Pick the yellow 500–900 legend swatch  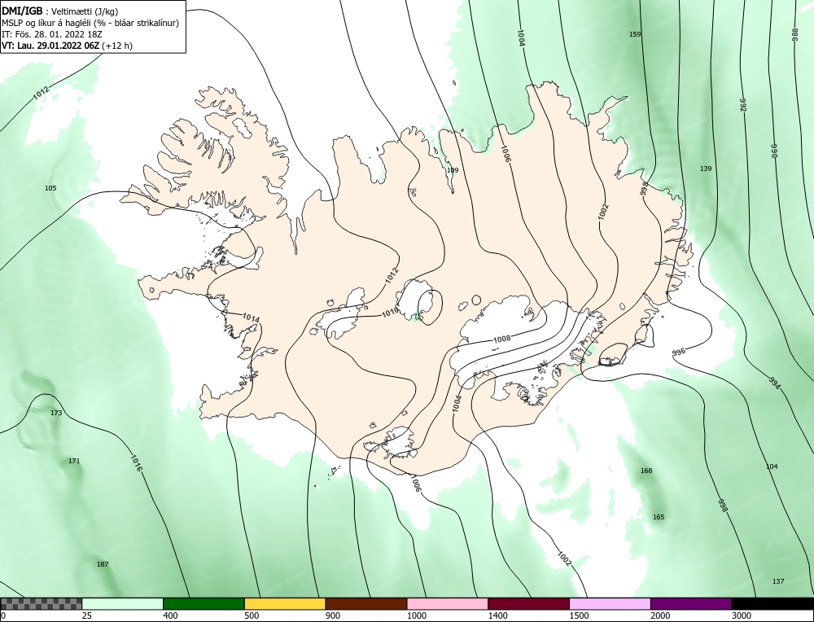pos(285,603)
